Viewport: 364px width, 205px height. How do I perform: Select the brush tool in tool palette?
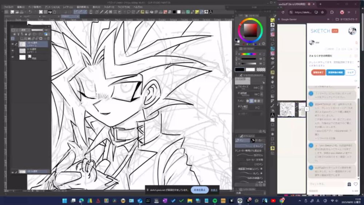click(x=273, y=106)
